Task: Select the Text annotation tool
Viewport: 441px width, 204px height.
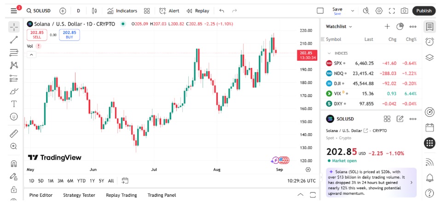Action: (x=14, y=104)
